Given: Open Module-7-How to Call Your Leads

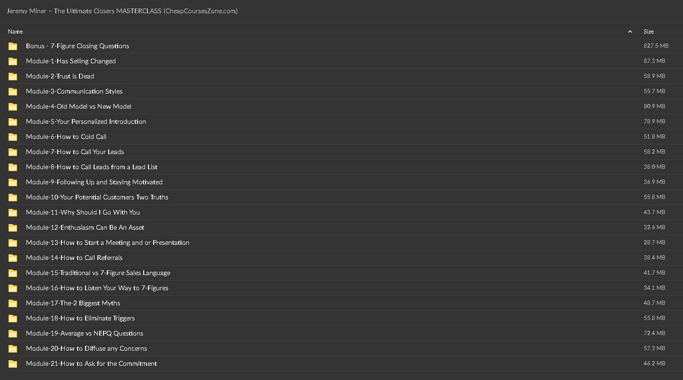Looking at the screenshot, I should click(75, 152).
